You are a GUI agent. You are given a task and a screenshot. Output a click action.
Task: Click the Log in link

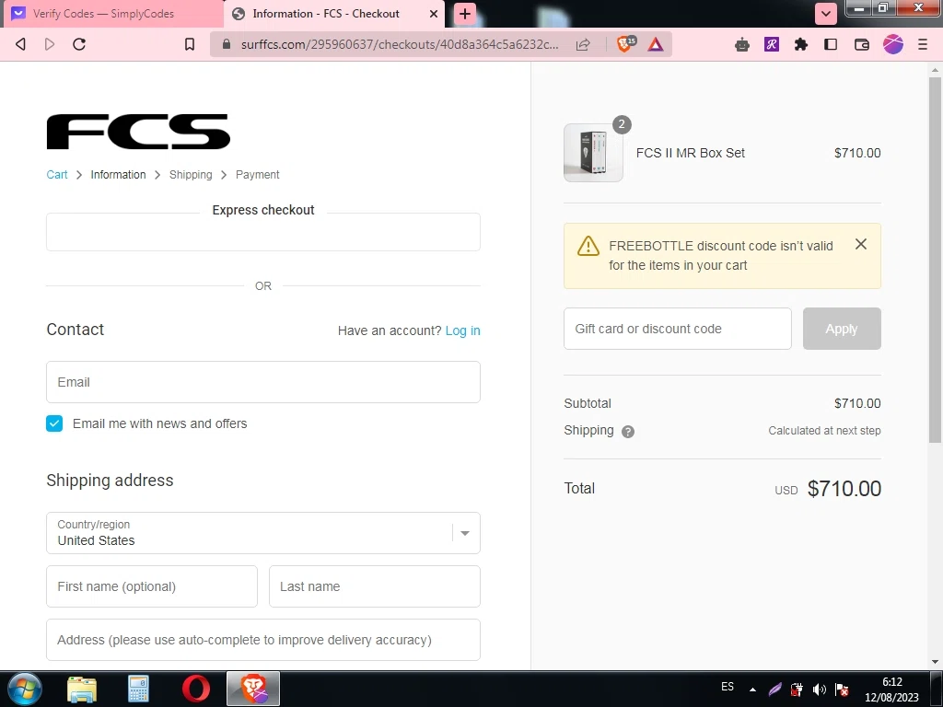tap(462, 330)
